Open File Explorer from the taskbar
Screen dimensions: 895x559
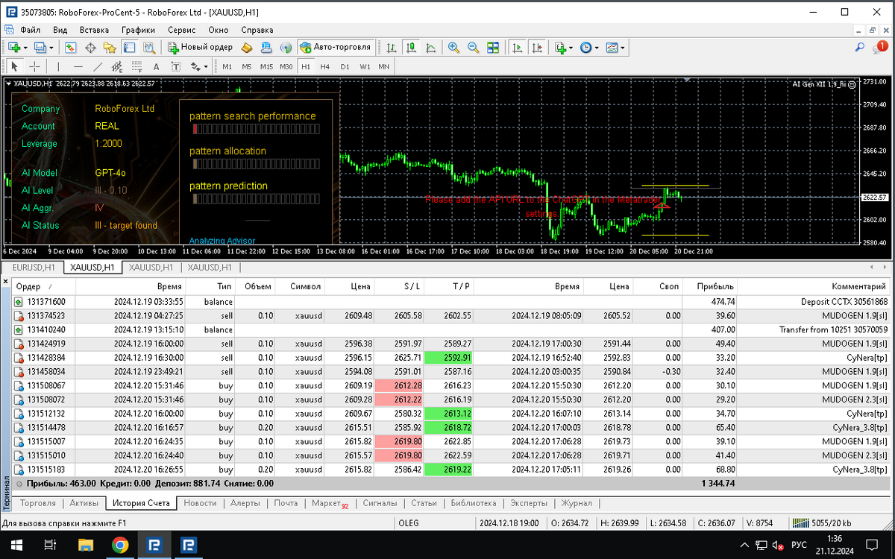click(x=86, y=545)
